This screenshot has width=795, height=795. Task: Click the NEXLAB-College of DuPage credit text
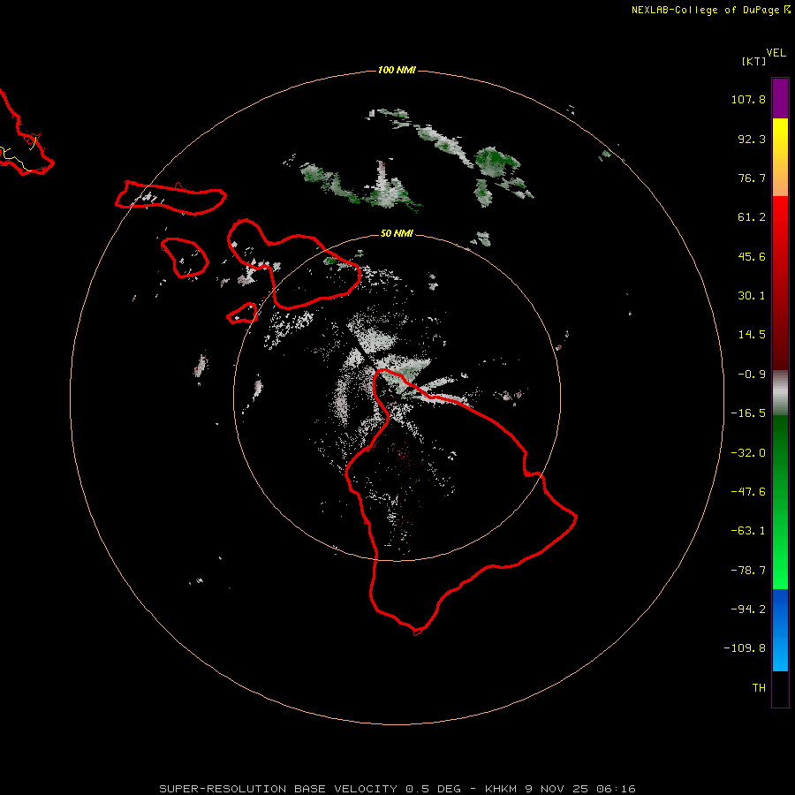tap(710, 10)
